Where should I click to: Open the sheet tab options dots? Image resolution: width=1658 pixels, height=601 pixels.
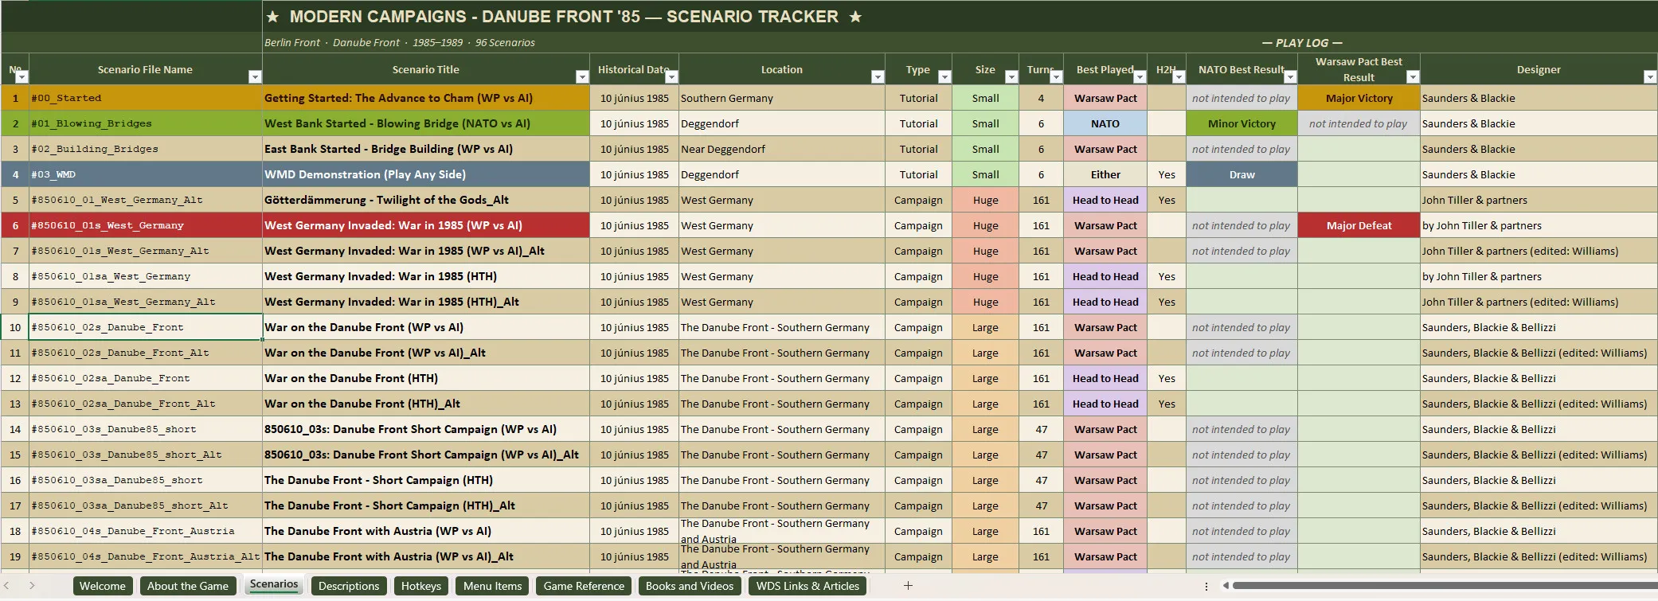pos(1206,587)
